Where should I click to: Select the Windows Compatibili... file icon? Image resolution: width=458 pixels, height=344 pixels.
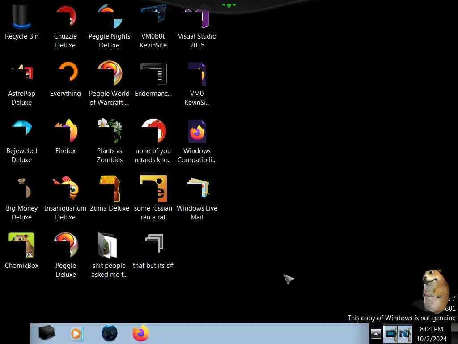(197, 141)
